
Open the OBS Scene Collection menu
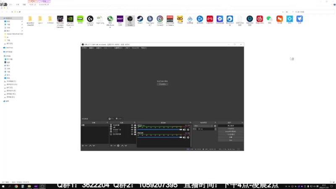[118, 48]
